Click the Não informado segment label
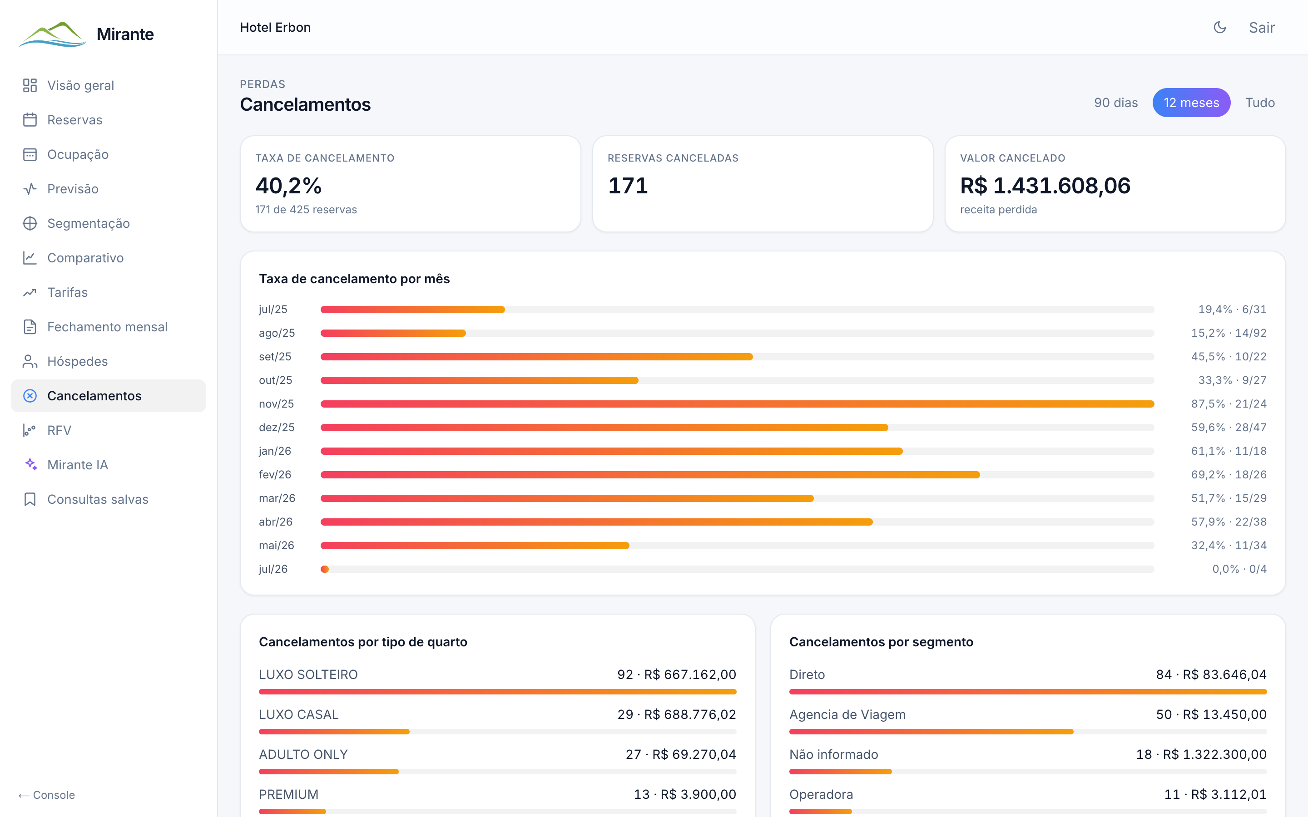Viewport: 1308px width, 817px height. tap(833, 754)
